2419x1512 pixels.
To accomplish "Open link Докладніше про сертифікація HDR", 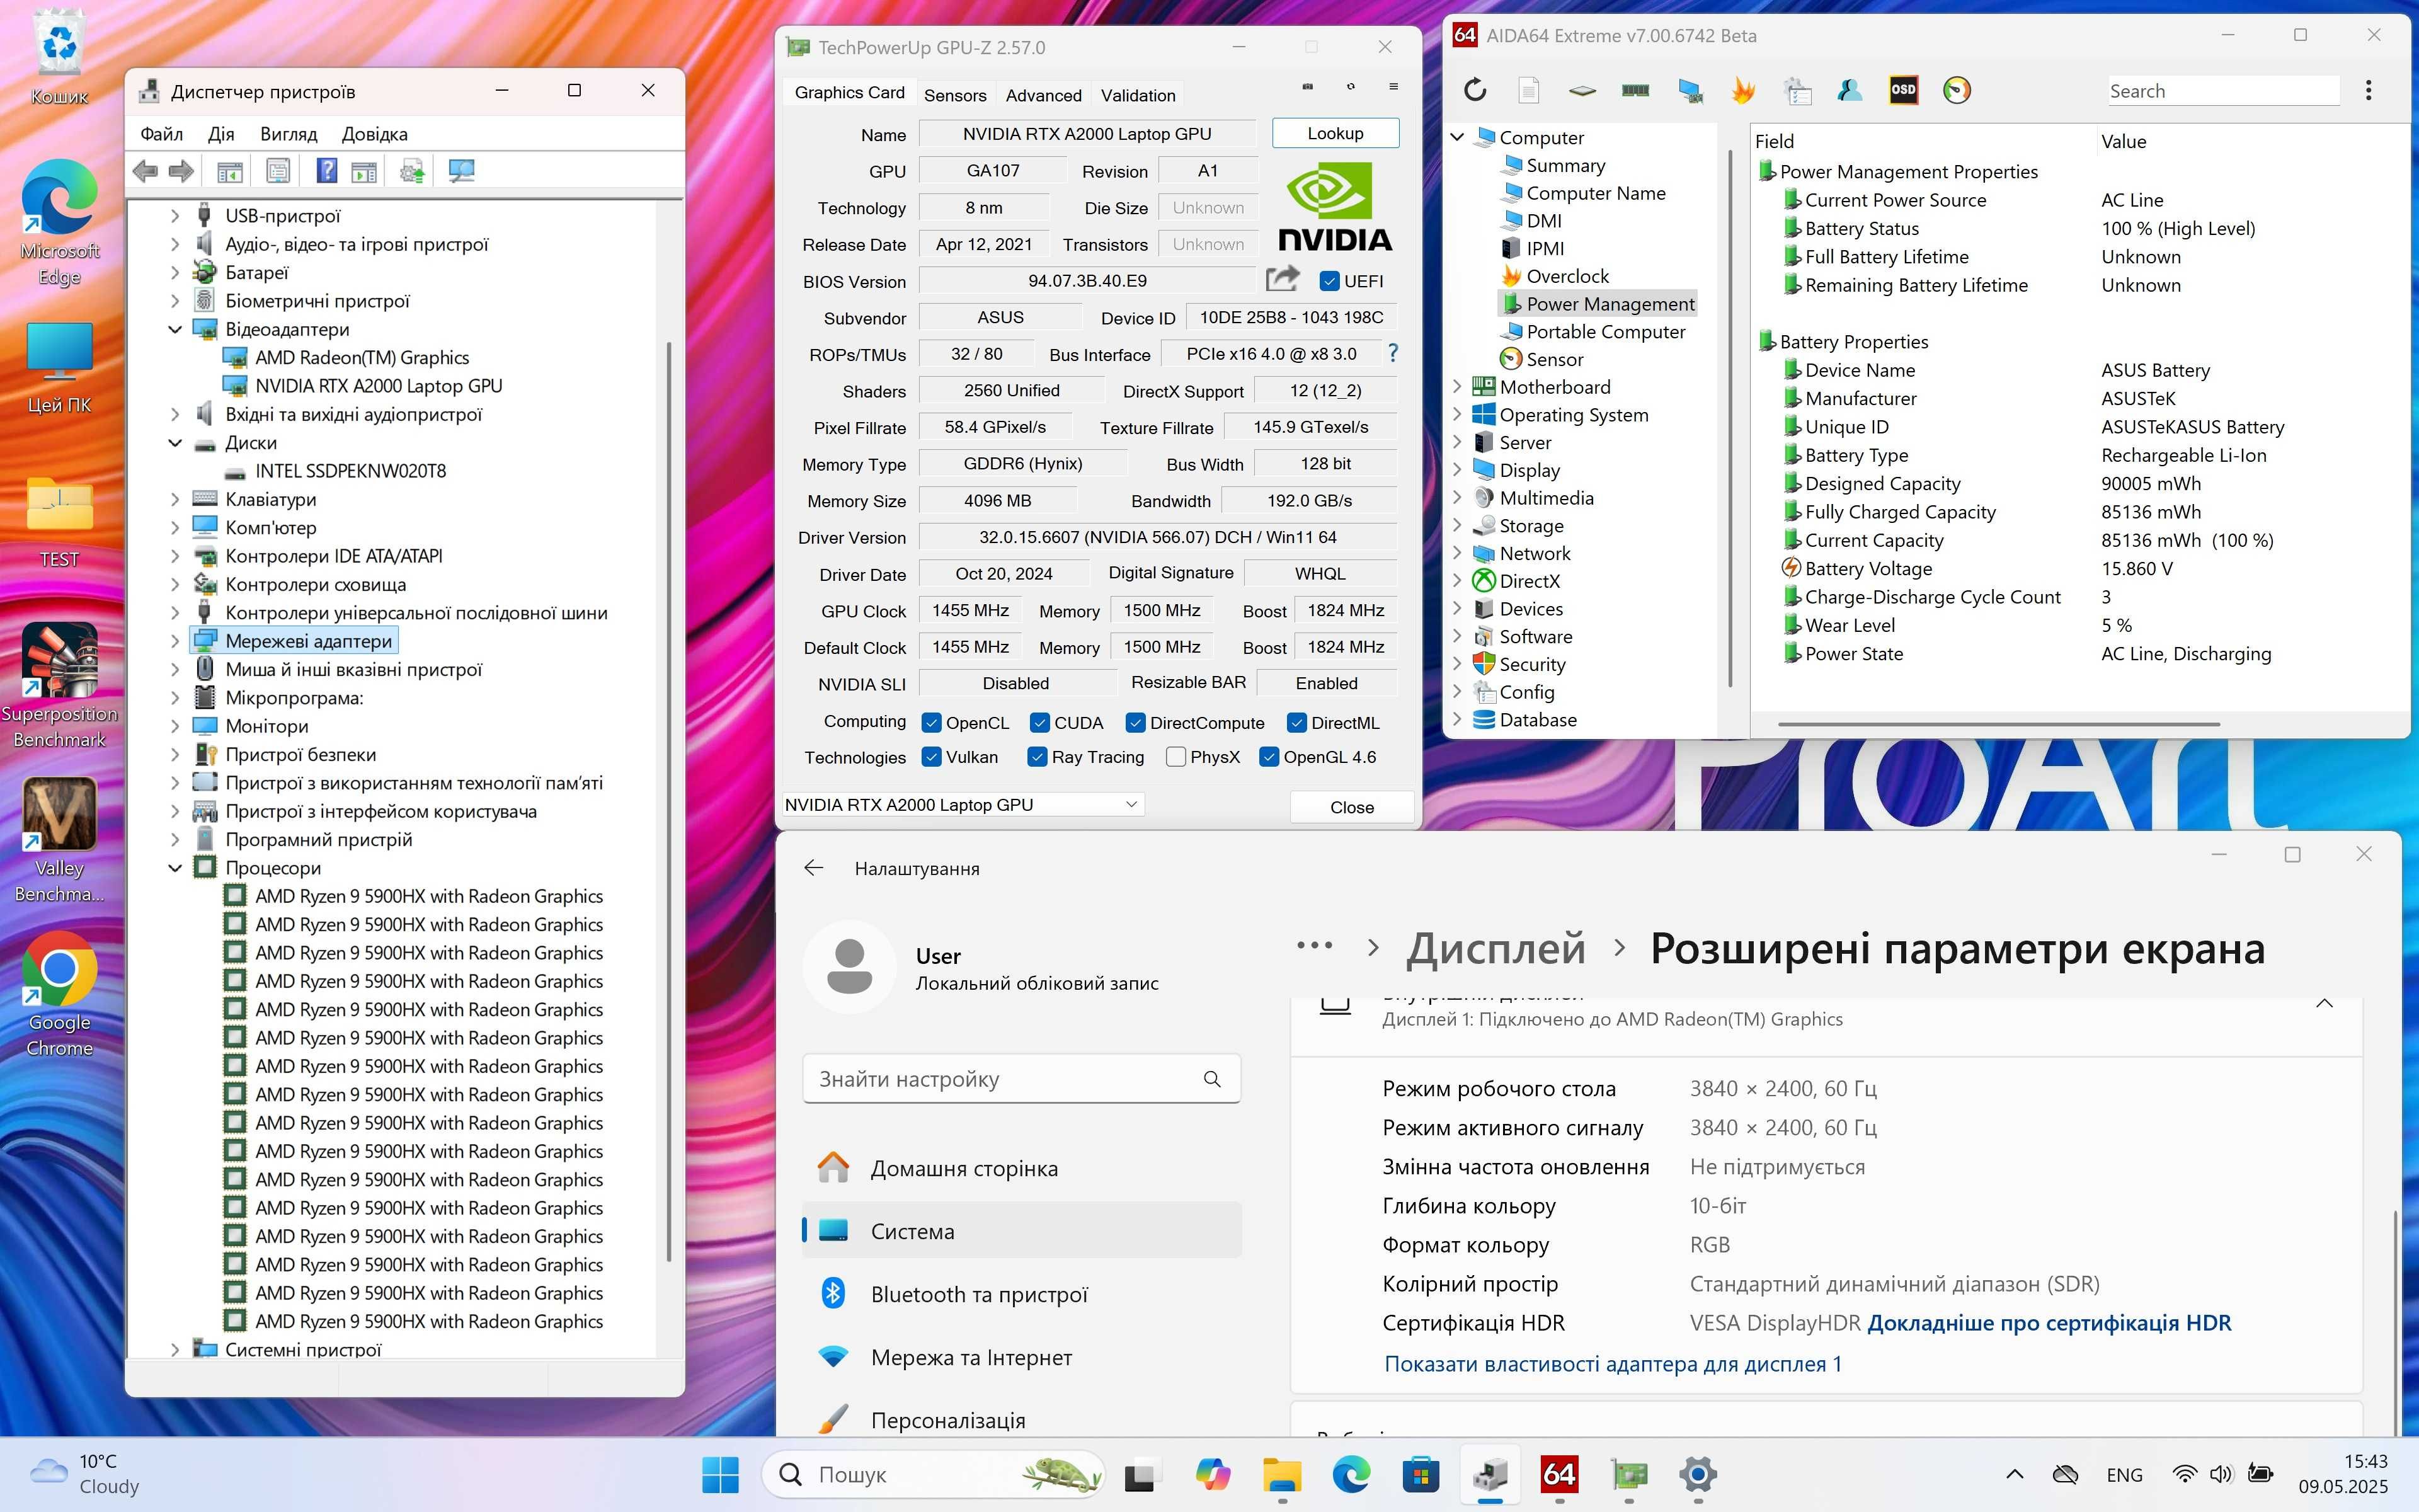I will tap(2048, 1322).
